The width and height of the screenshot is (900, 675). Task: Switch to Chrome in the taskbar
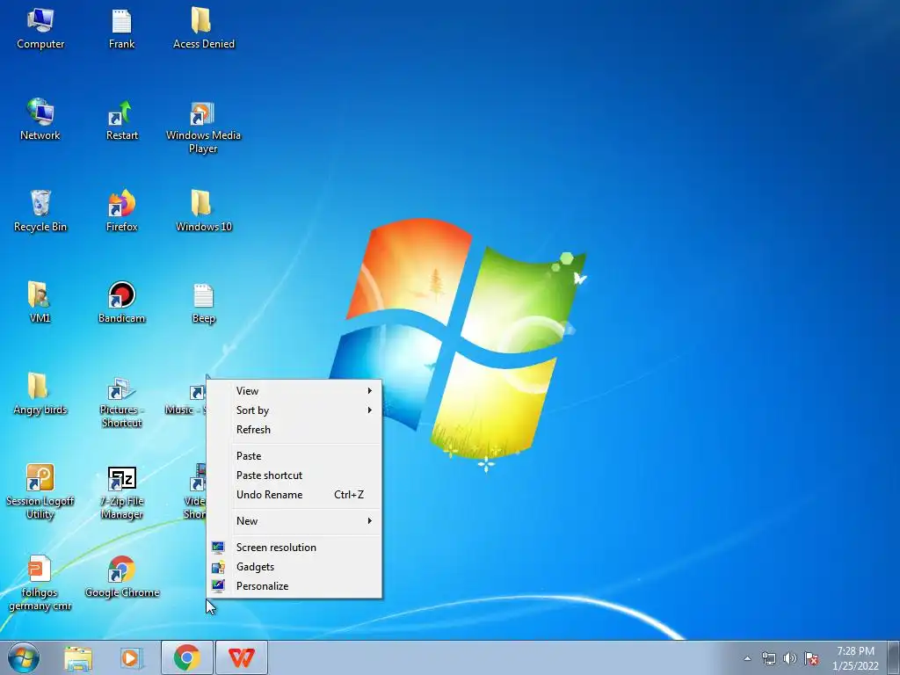tap(186, 657)
